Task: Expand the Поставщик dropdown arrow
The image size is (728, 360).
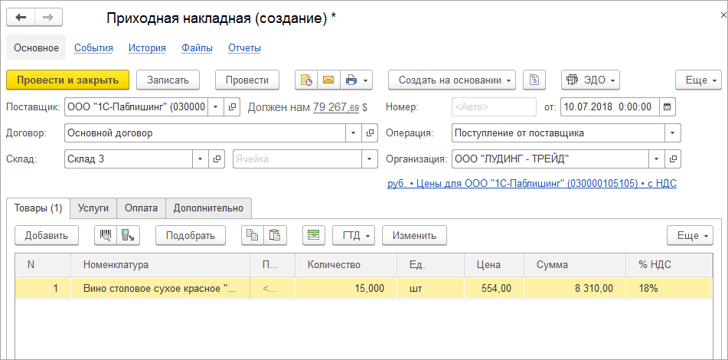Action: pos(215,106)
